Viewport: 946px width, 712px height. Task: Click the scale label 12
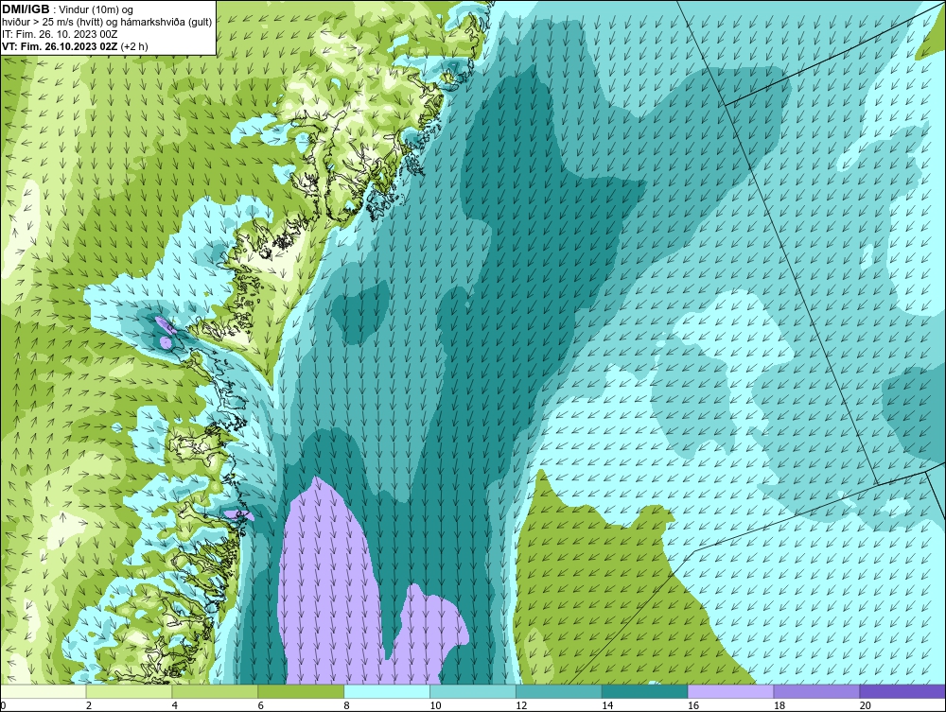tap(521, 705)
